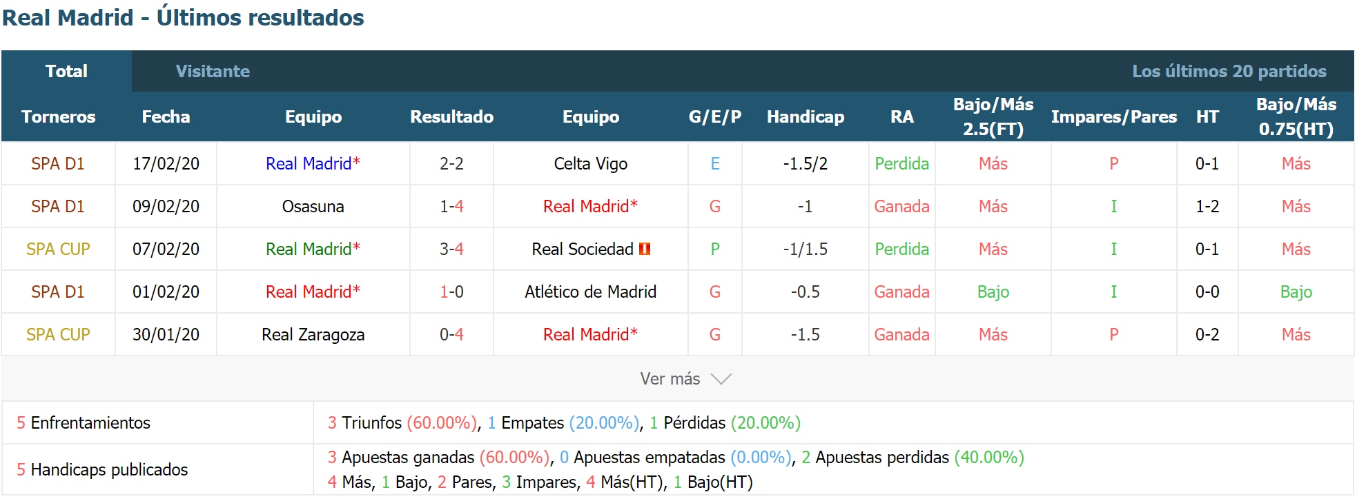1357x501 pixels.
Task: Switch to the Visitante tab
Action: tap(213, 71)
